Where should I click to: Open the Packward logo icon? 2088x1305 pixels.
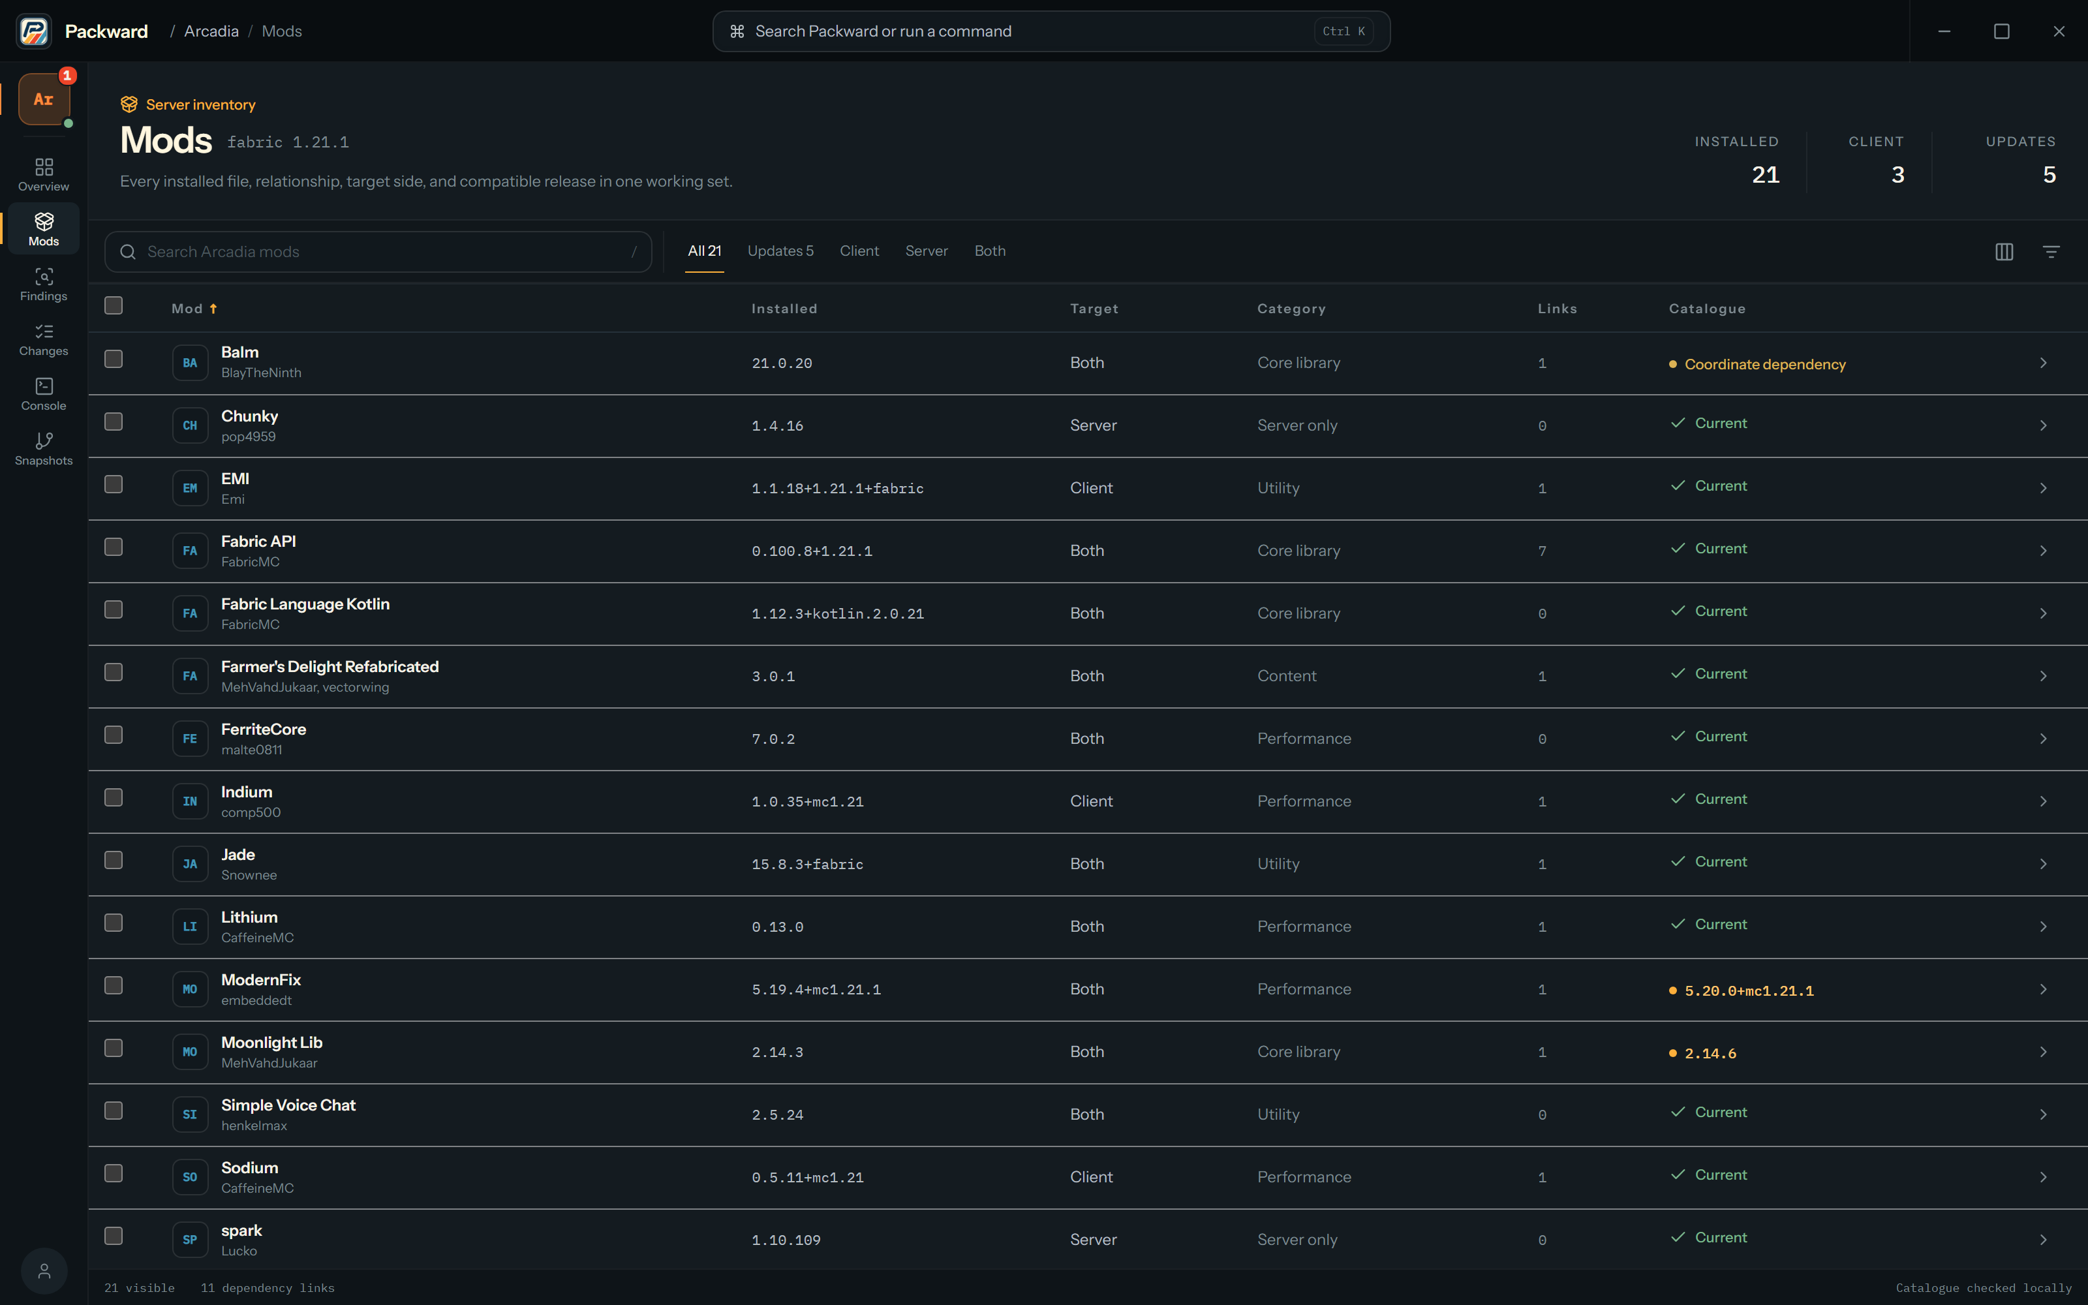[34, 31]
